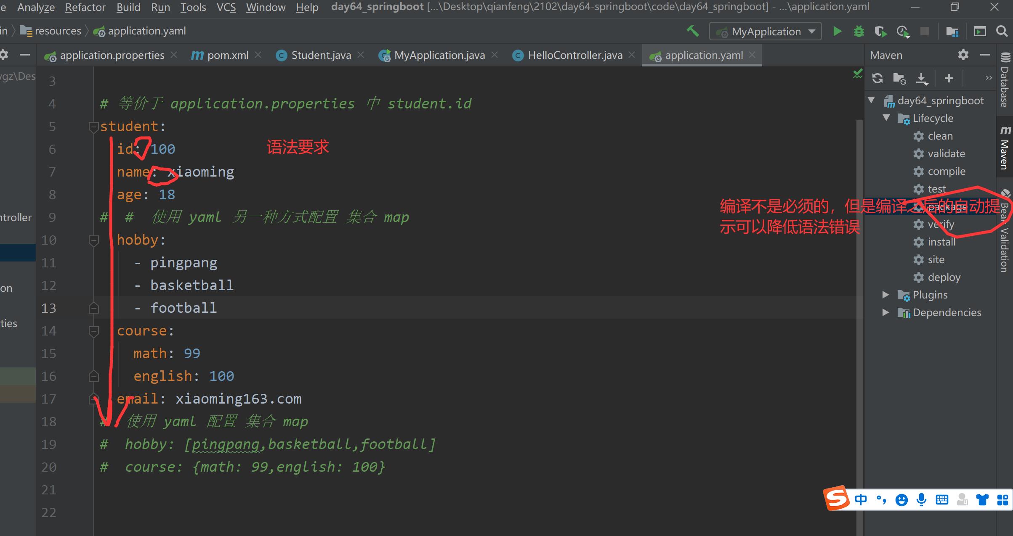Open Sogou skin shirt icon

tap(982, 499)
